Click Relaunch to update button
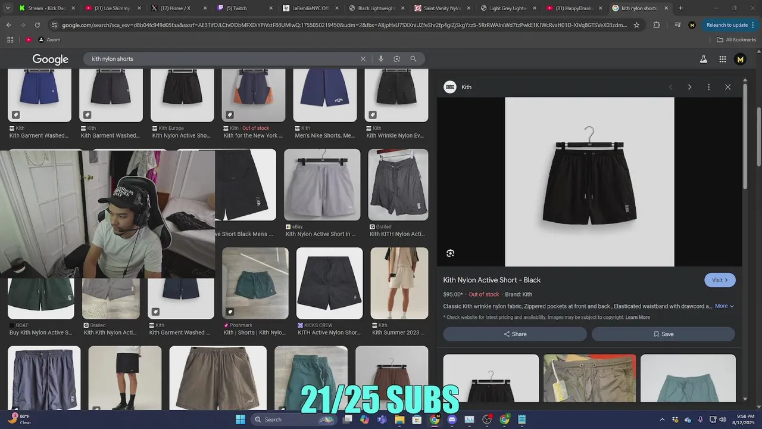Image resolution: width=762 pixels, height=429 pixels. coord(730,25)
